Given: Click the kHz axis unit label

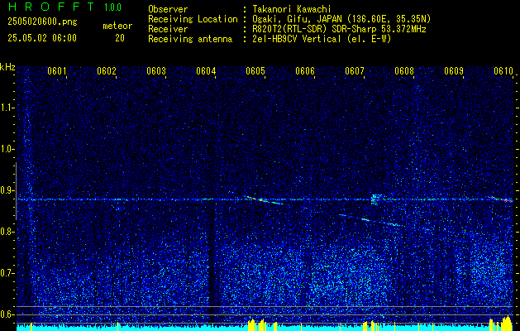Looking at the screenshot, I should (7, 67).
